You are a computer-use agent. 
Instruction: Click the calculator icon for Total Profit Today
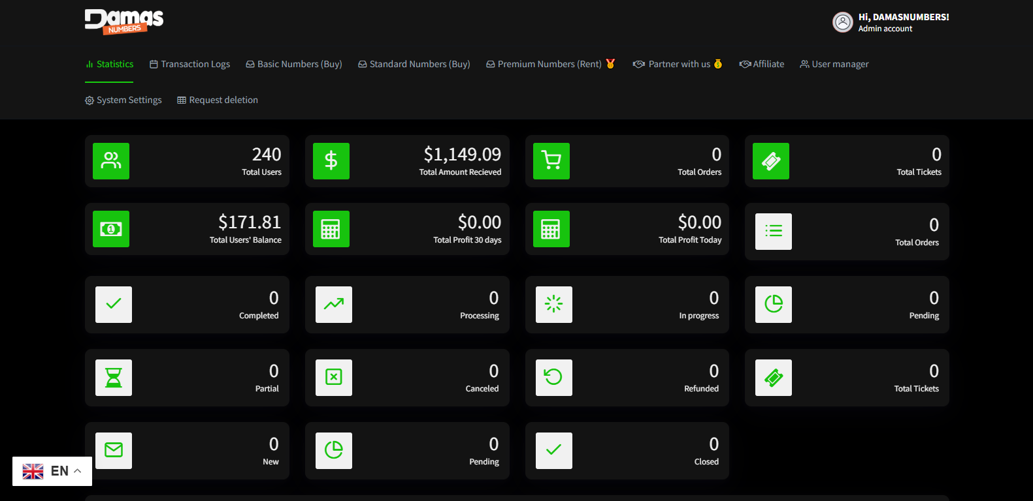(551, 229)
